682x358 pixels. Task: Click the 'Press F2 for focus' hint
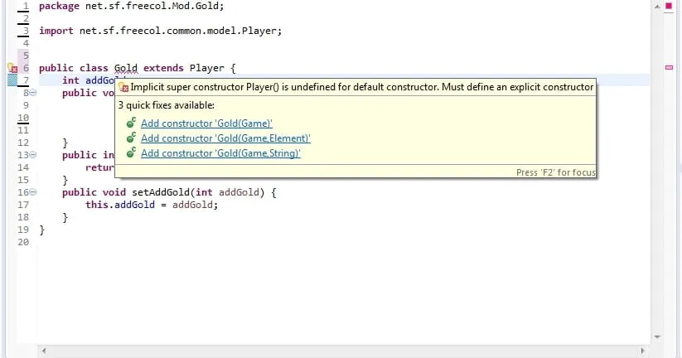555,172
